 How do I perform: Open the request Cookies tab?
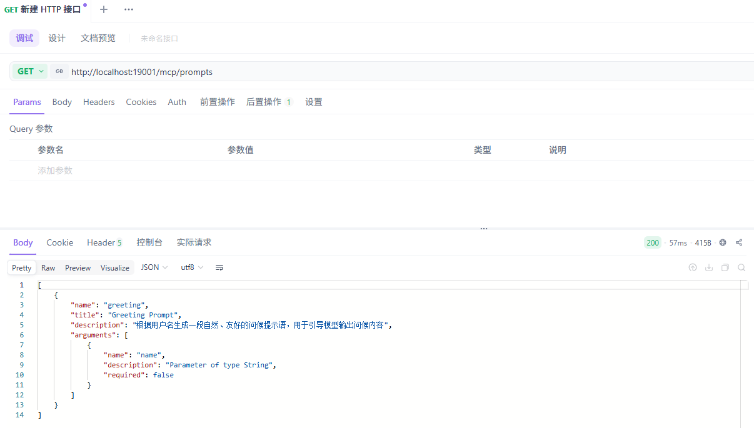point(141,102)
